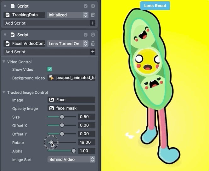
Task: Open the Lens Turned On event dropdown
Action: [x=68, y=44]
